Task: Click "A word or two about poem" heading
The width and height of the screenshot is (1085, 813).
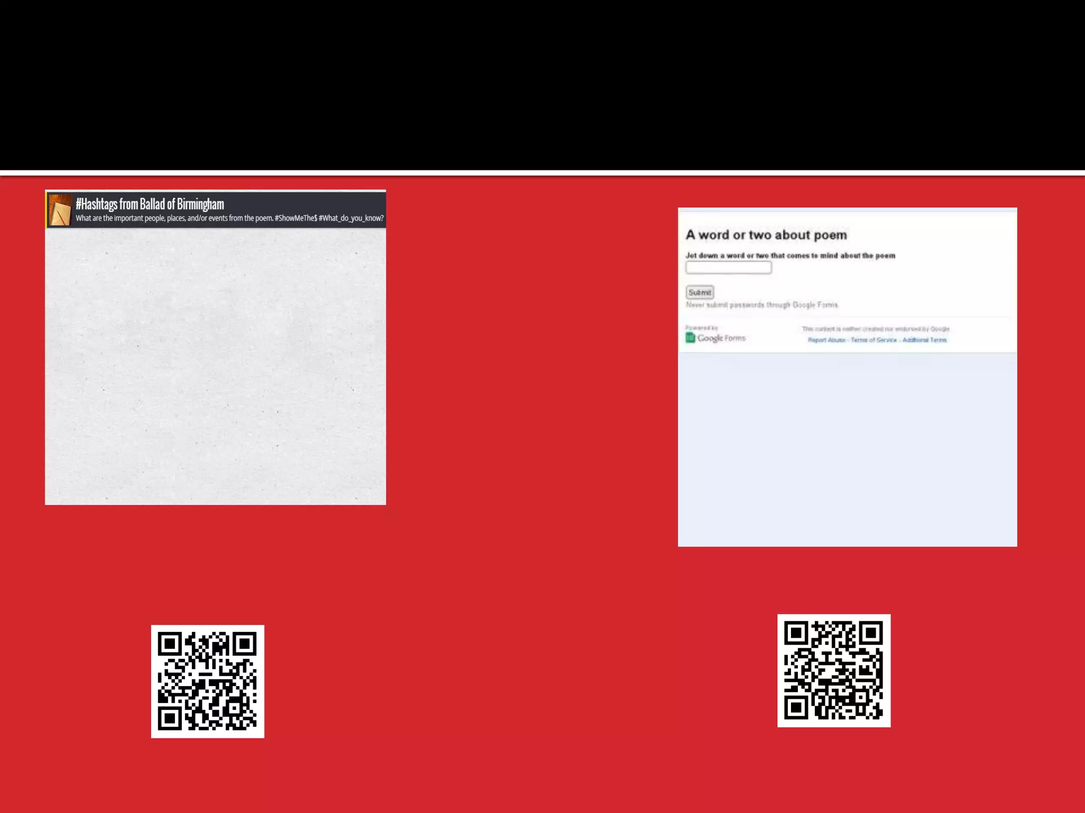Action: tap(766, 235)
